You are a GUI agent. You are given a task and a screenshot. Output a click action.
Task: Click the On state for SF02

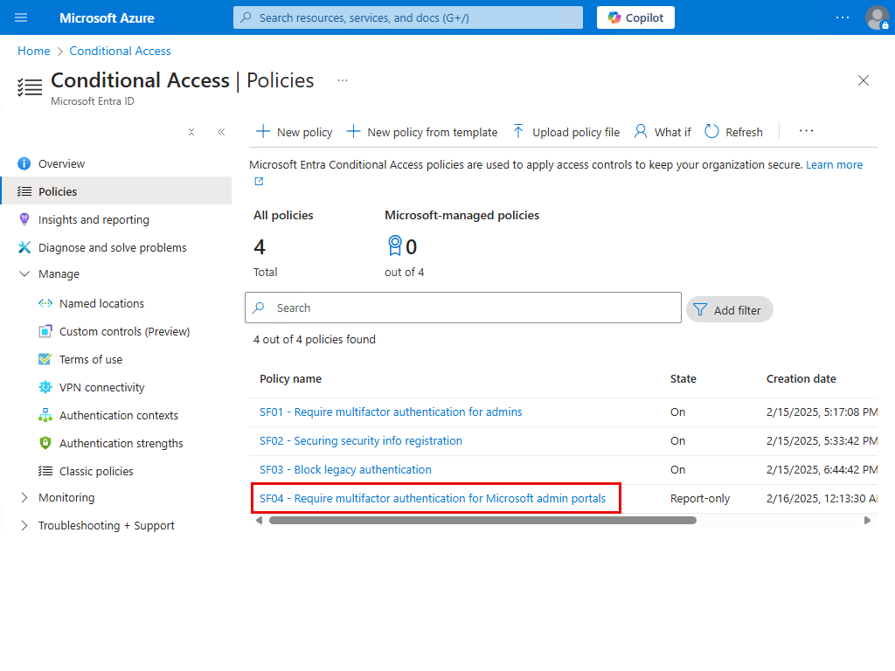[677, 441]
